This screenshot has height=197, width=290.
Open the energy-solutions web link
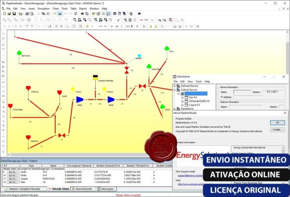coord(191,184)
